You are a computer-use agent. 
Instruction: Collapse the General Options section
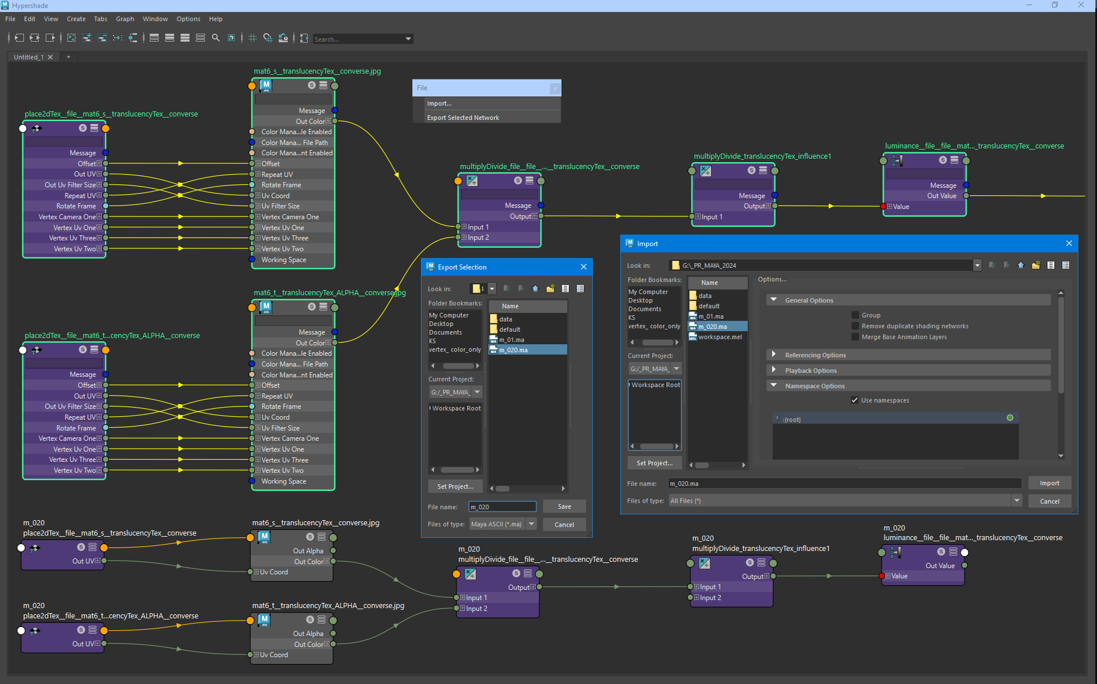774,300
